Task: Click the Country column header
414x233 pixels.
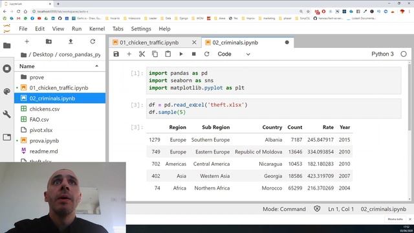Action: tap(272, 127)
